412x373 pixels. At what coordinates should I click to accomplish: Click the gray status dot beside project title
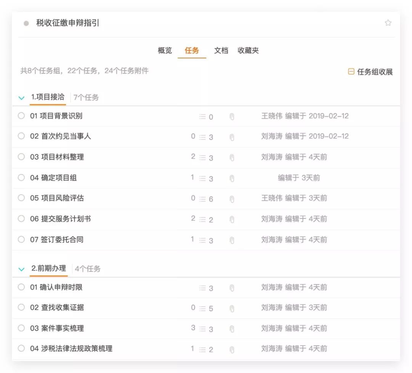coord(26,23)
